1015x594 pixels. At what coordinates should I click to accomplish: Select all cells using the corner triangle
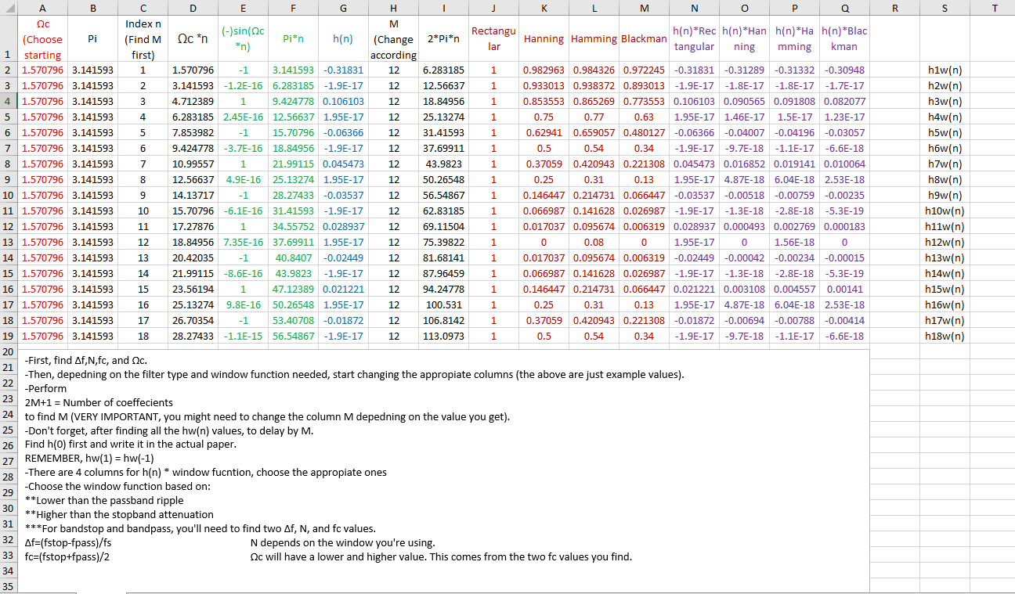click(x=8, y=9)
